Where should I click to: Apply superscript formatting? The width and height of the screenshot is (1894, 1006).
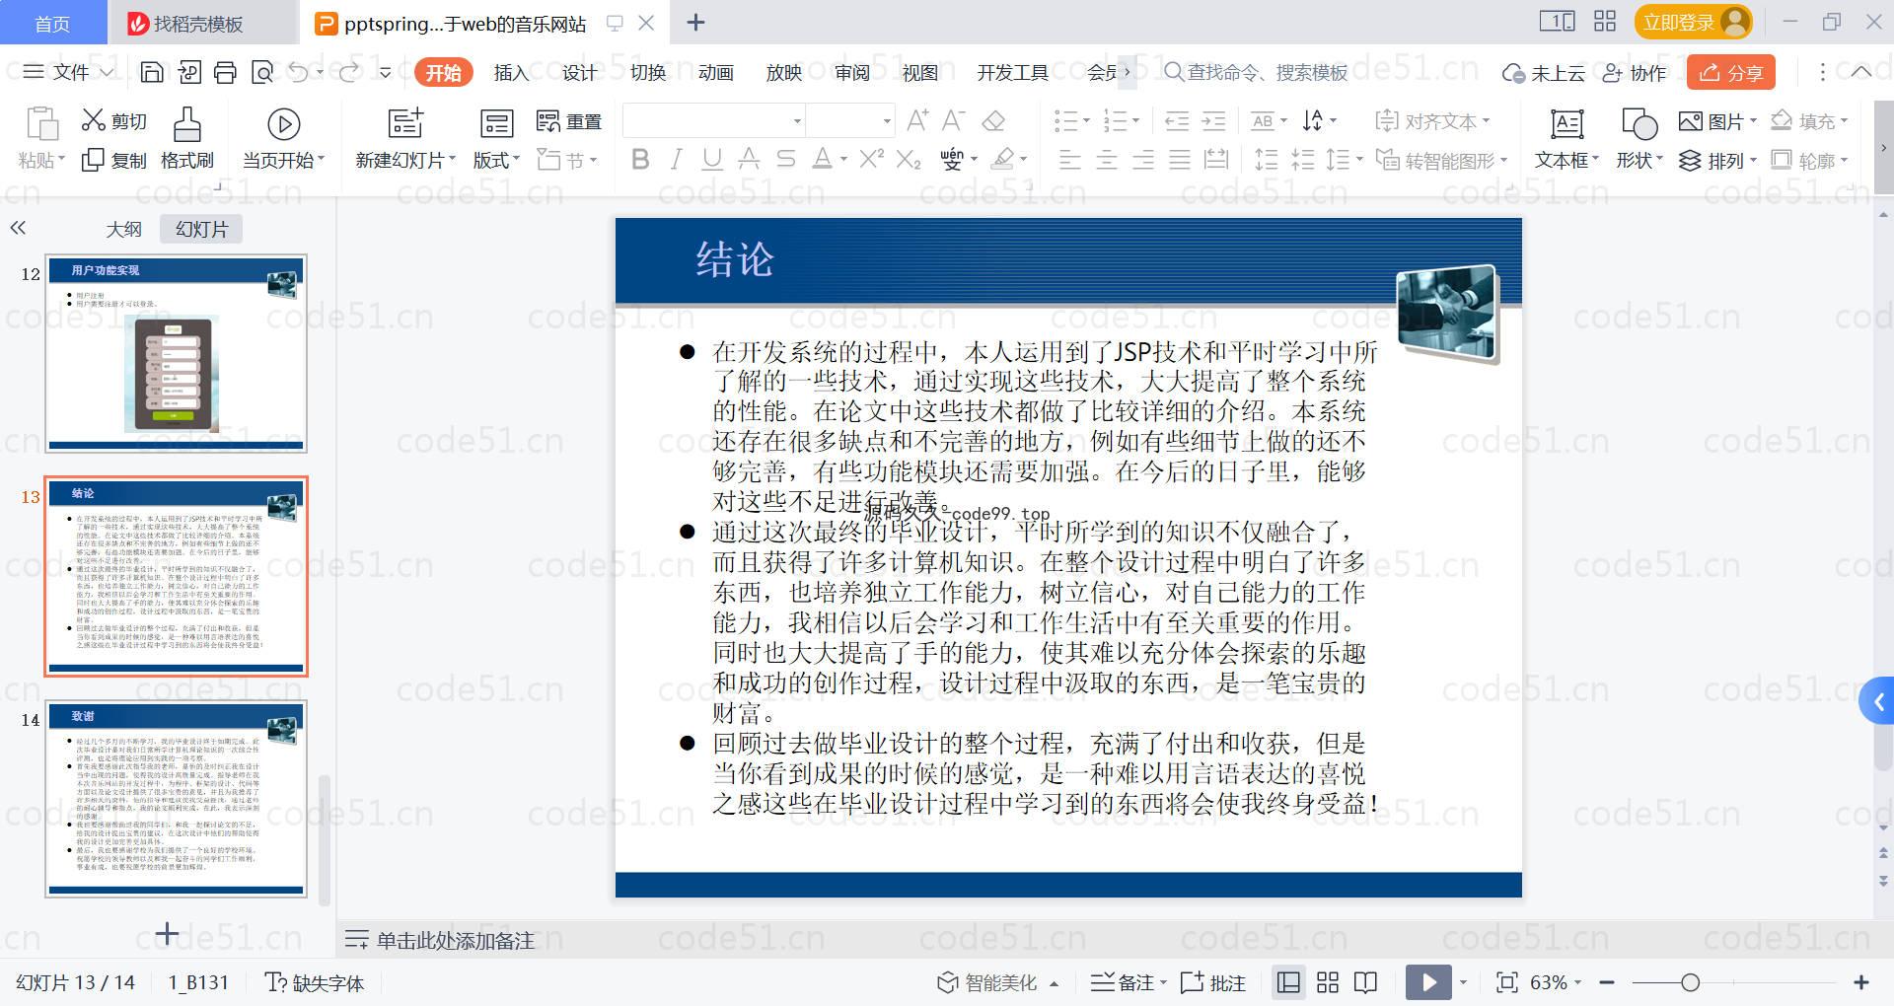tap(871, 159)
